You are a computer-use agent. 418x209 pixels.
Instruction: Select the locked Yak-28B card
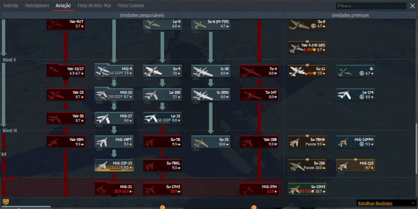259,142
